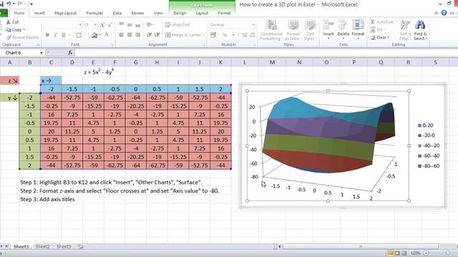
Task: Decrease font size with smaller A icon
Action: pos(109,25)
